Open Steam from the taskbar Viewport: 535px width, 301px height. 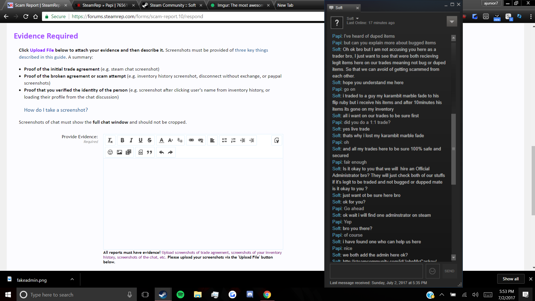click(x=163, y=294)
